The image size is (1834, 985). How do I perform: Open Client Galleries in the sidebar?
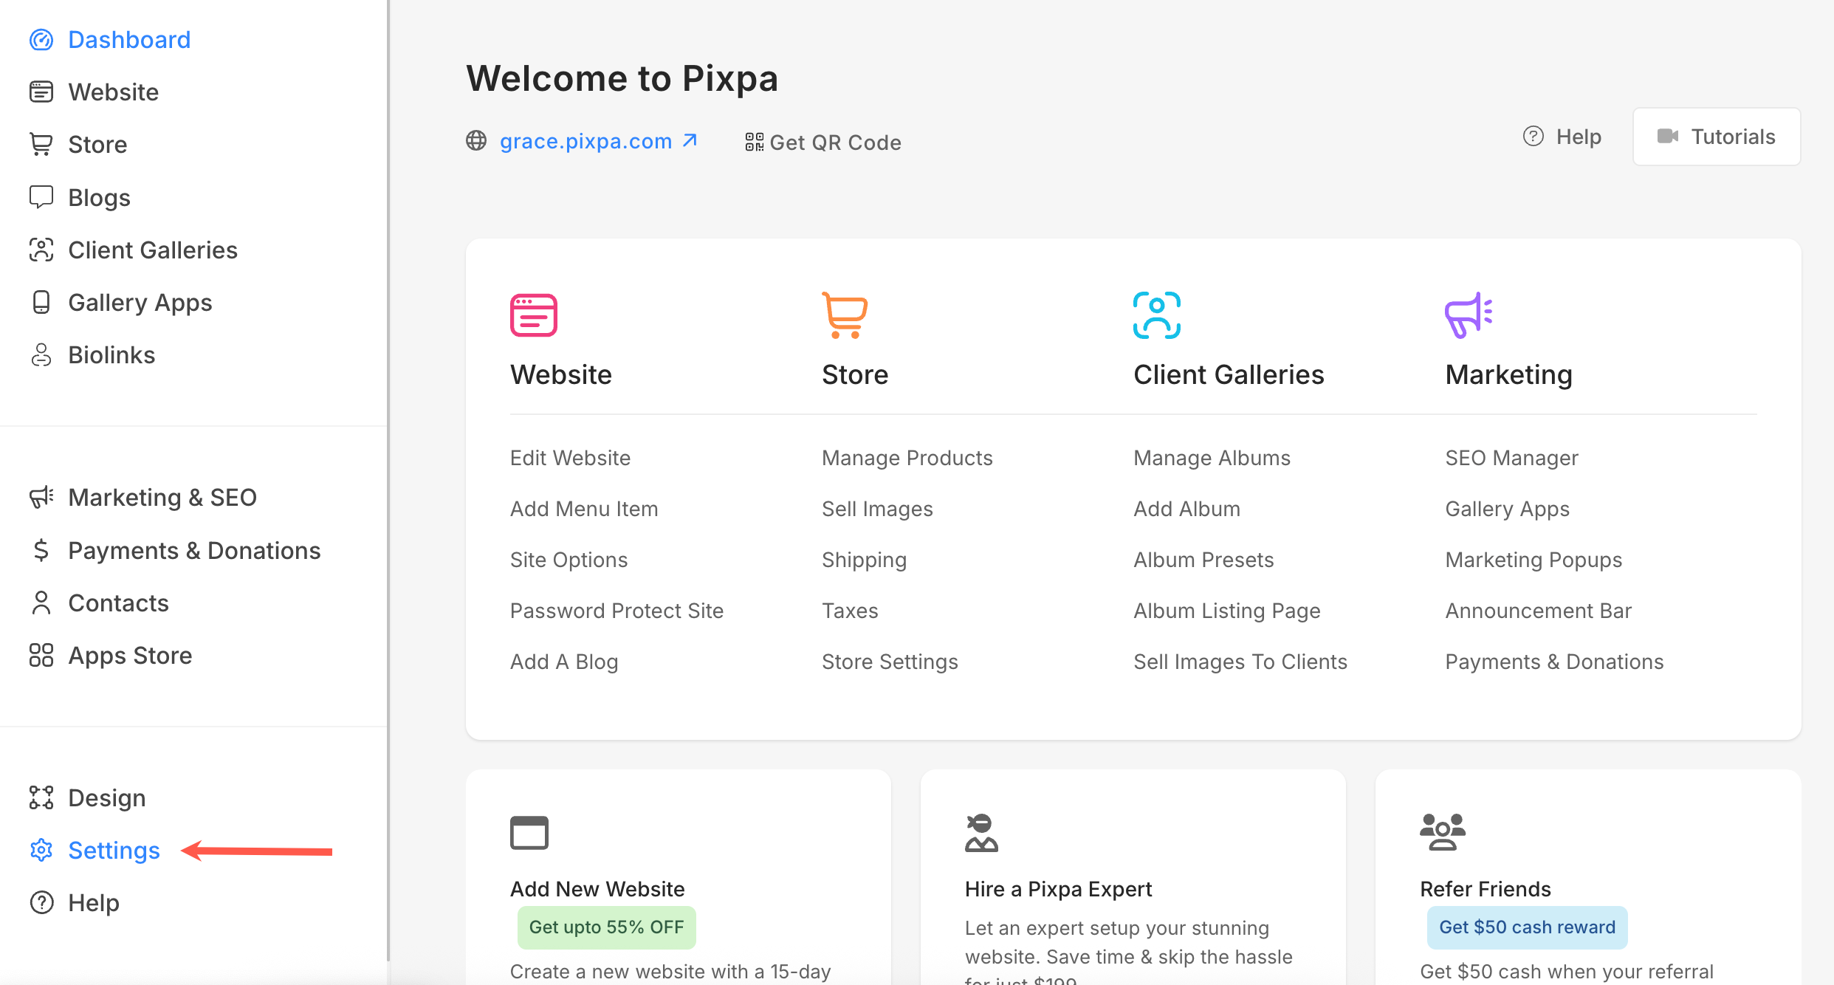(x=152, y=250)
